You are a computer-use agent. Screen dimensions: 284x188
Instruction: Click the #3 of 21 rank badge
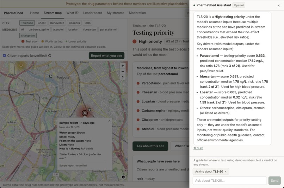[x=177, y=41]
